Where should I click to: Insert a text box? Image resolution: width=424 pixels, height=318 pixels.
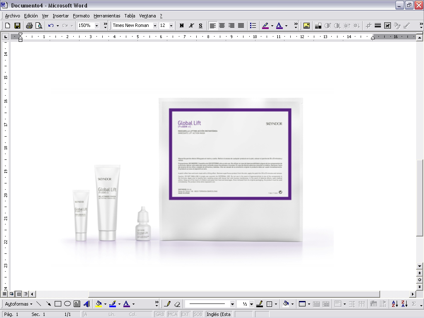(77, 304)
